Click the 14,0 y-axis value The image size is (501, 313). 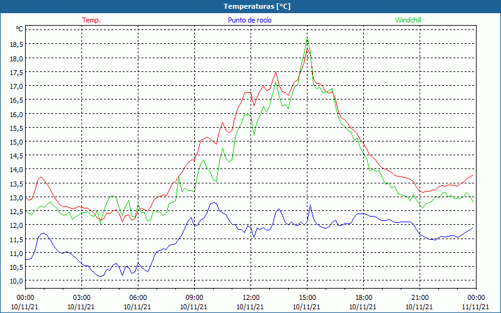pyautogui.click(x=16, y=170)
